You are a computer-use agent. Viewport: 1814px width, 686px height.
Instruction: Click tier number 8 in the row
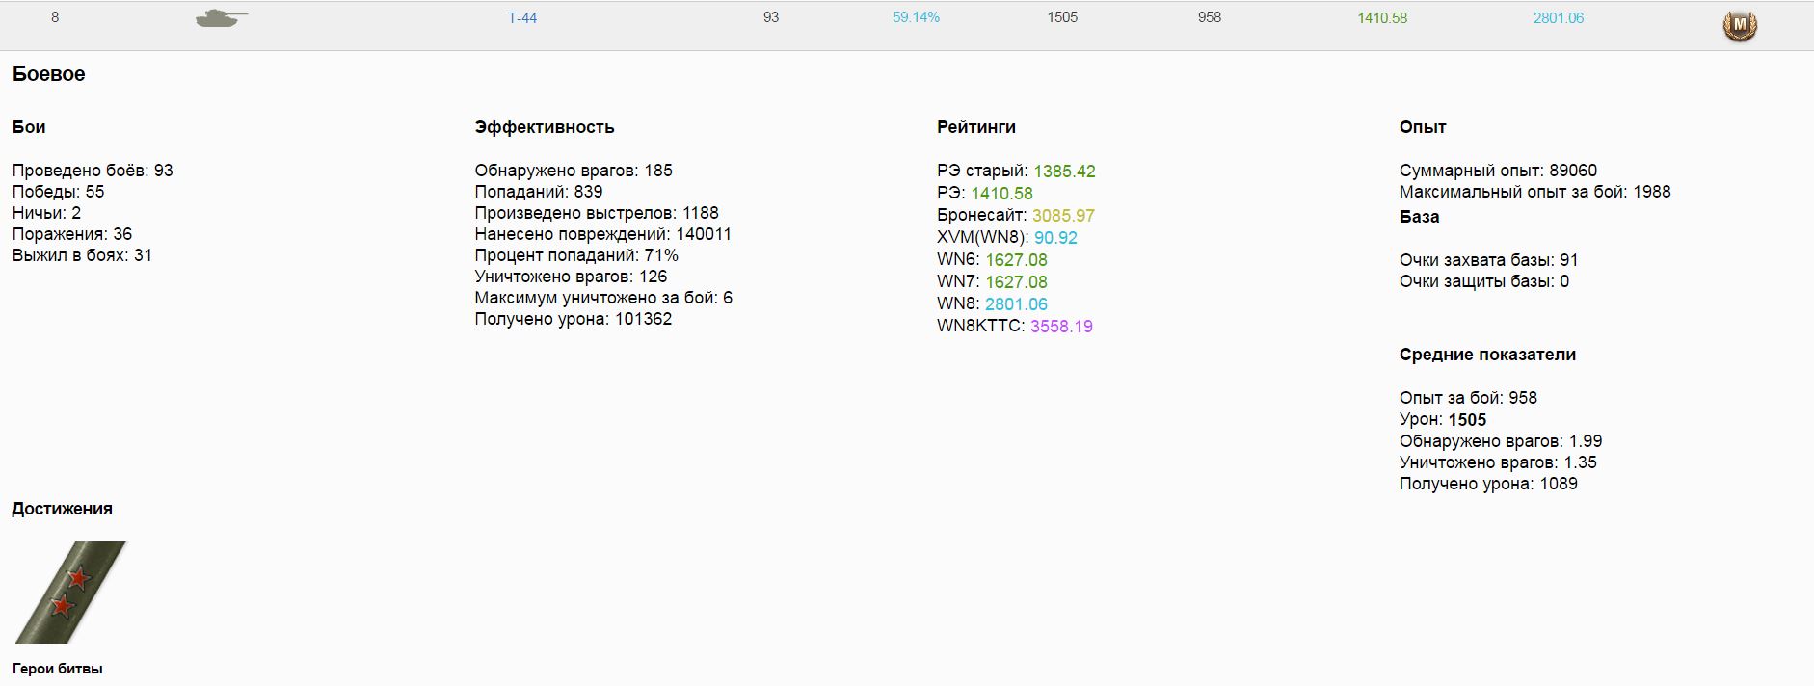tap(55, 17)
